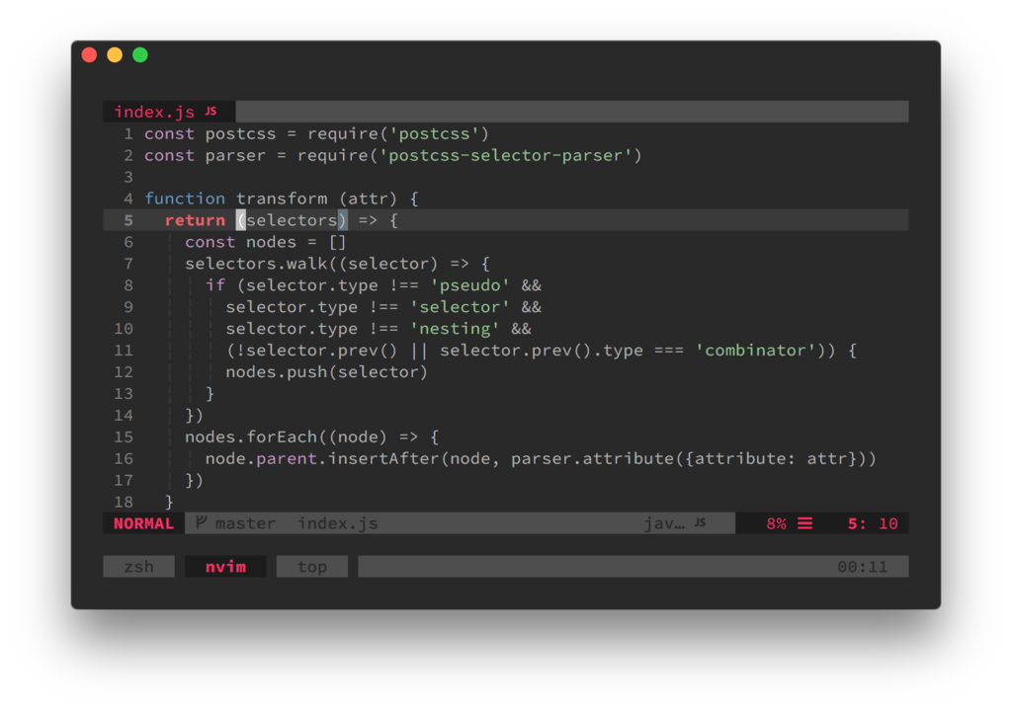The image size is (1012, 711).
Task: Click selectors.walk on line 7
Action: [256, 264]
